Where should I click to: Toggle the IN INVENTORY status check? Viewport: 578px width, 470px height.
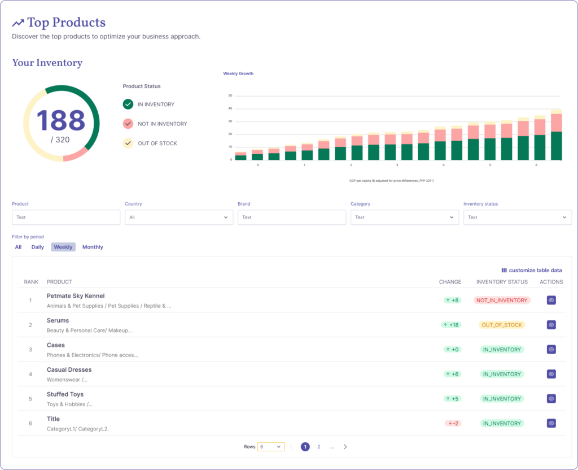point(128,105)
